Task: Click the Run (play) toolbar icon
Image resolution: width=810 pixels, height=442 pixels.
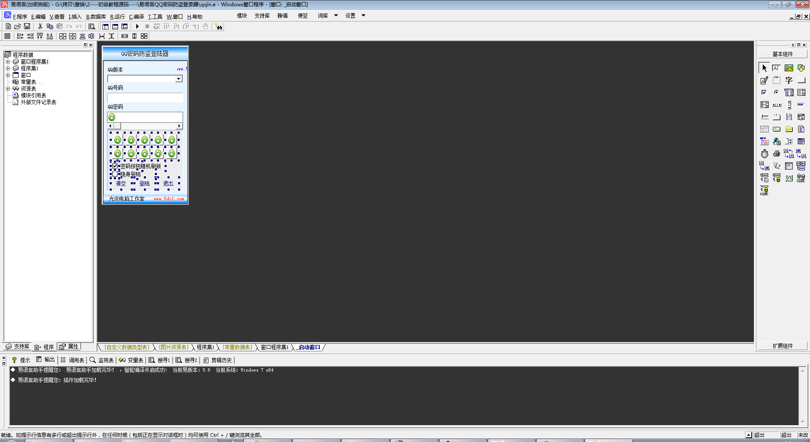Action: 138,27
